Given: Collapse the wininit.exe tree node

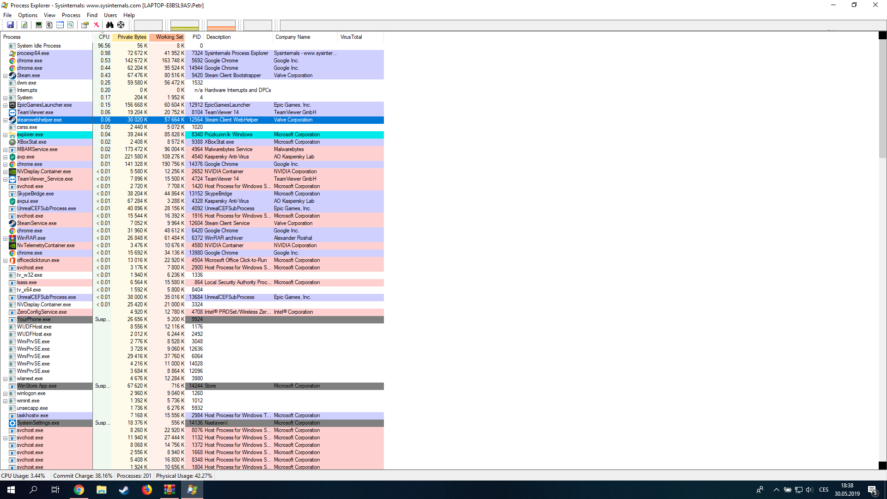Looking at the screenshot, I should (x=5, y=401).
